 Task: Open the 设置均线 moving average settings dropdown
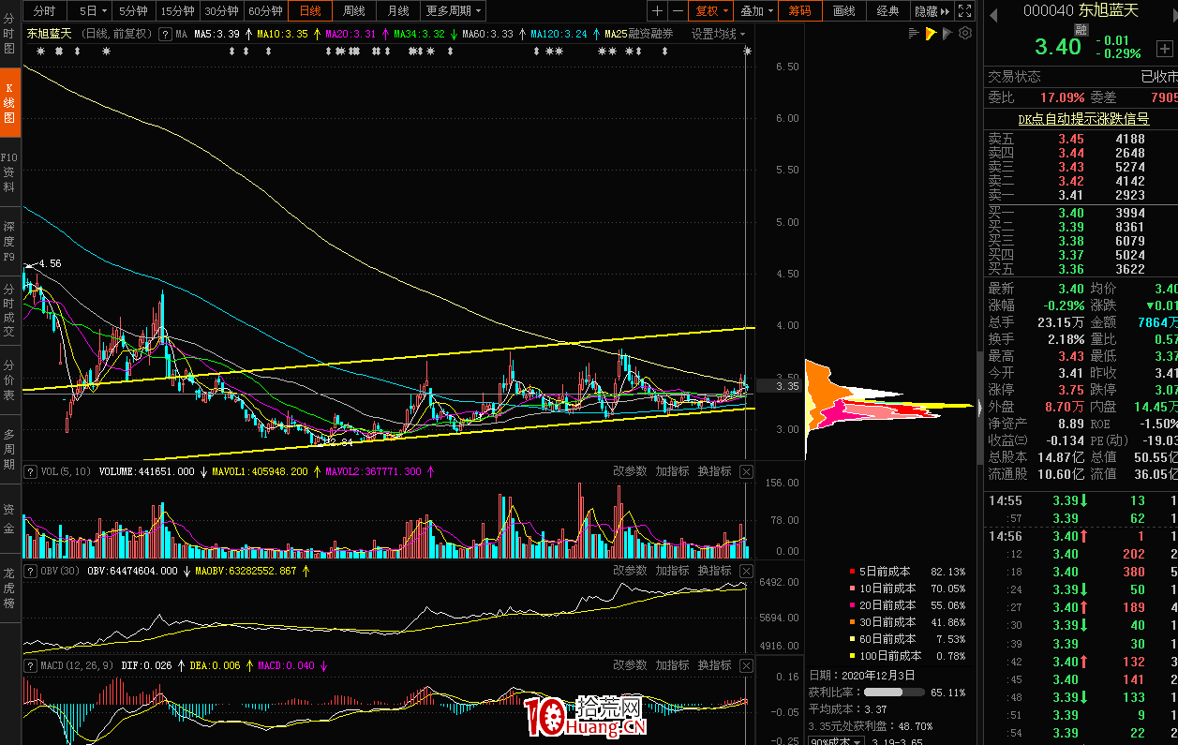click(719, 34)
